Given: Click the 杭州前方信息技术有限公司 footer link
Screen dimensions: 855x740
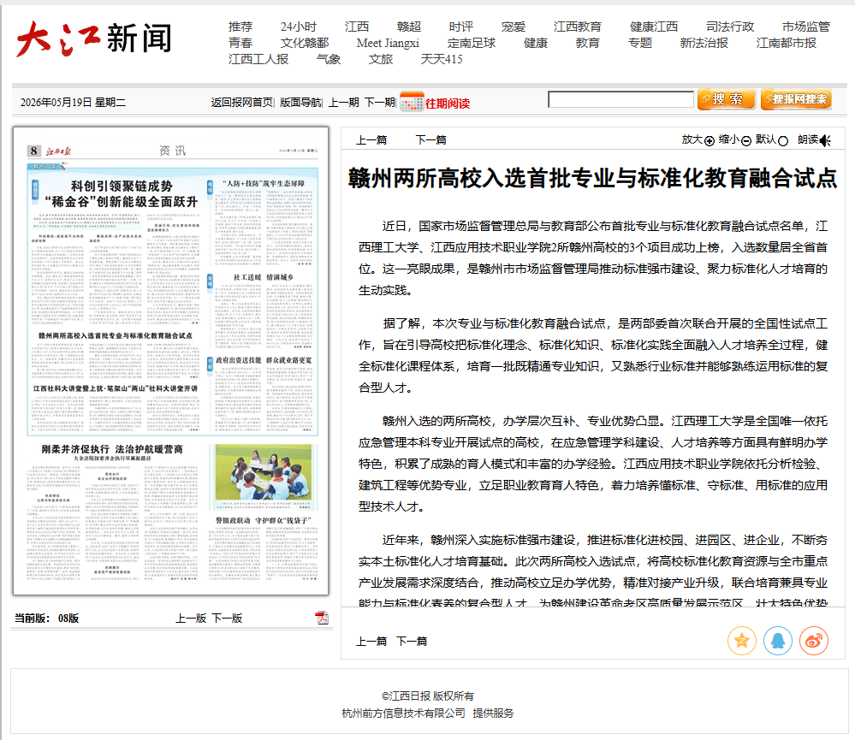Looking at the screenshot, I should [403, 713].
